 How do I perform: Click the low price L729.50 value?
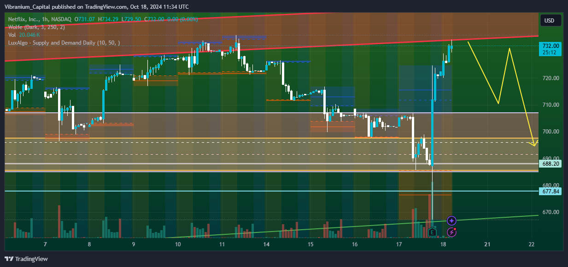click(x=132, y=19)
